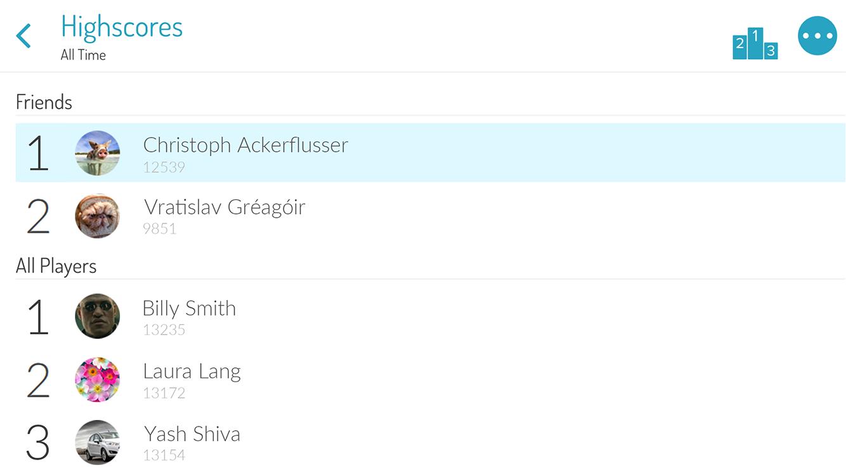Click Yash Shiva's car avatar
The height and width of the screenshot is (476, 846).
[x=98, y=442]
